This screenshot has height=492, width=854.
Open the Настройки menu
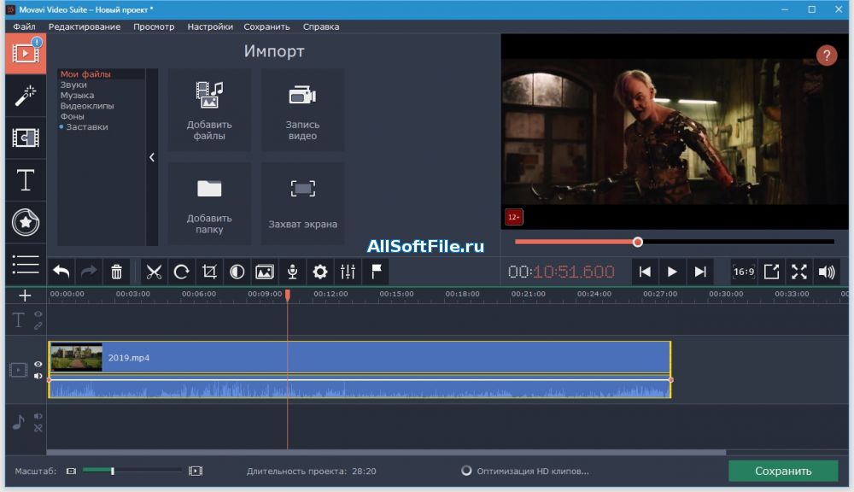(210, 26)
